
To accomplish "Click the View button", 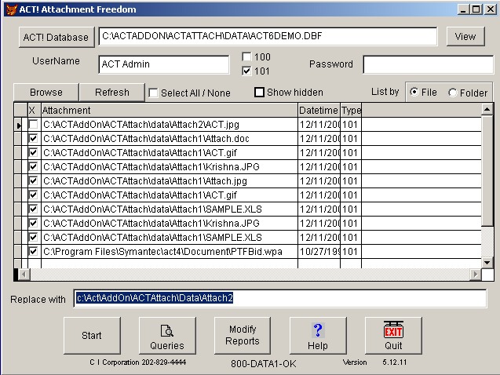I will [465, 37].
